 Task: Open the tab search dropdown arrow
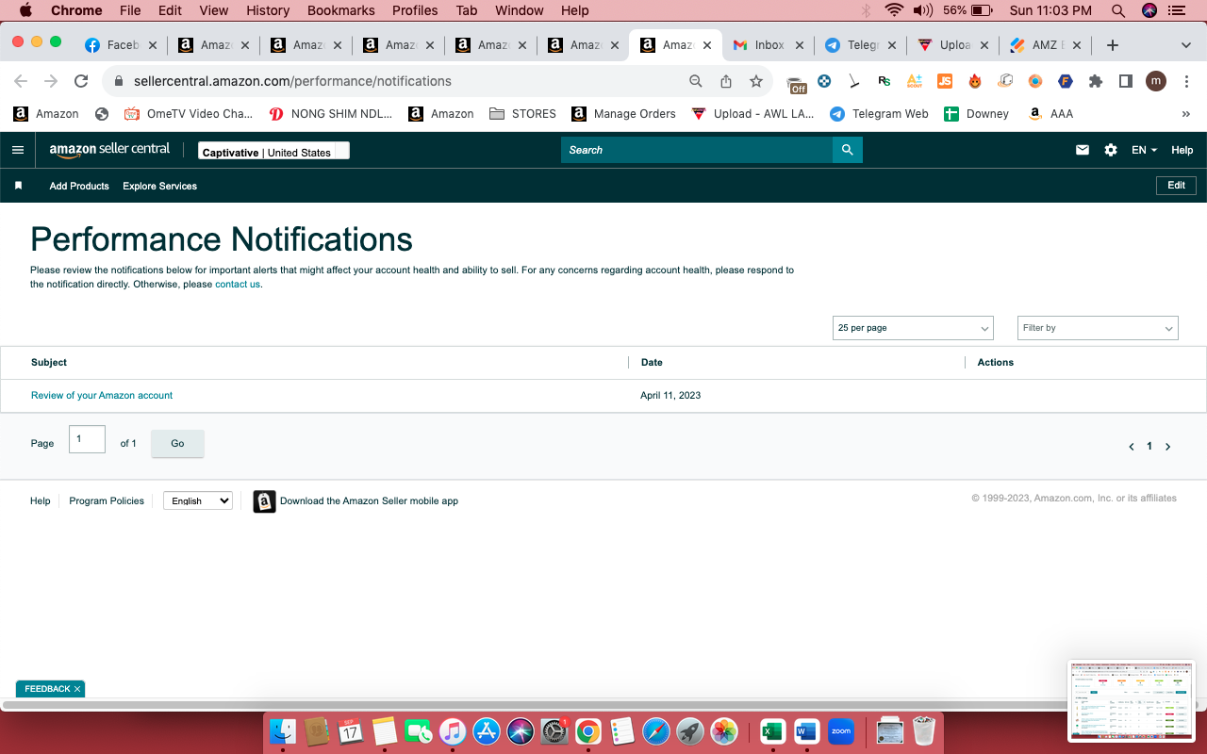(1186, 45)
